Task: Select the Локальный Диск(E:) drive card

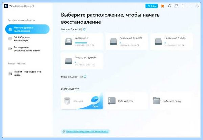Action: pyautogui.click(x=171, y=41)
